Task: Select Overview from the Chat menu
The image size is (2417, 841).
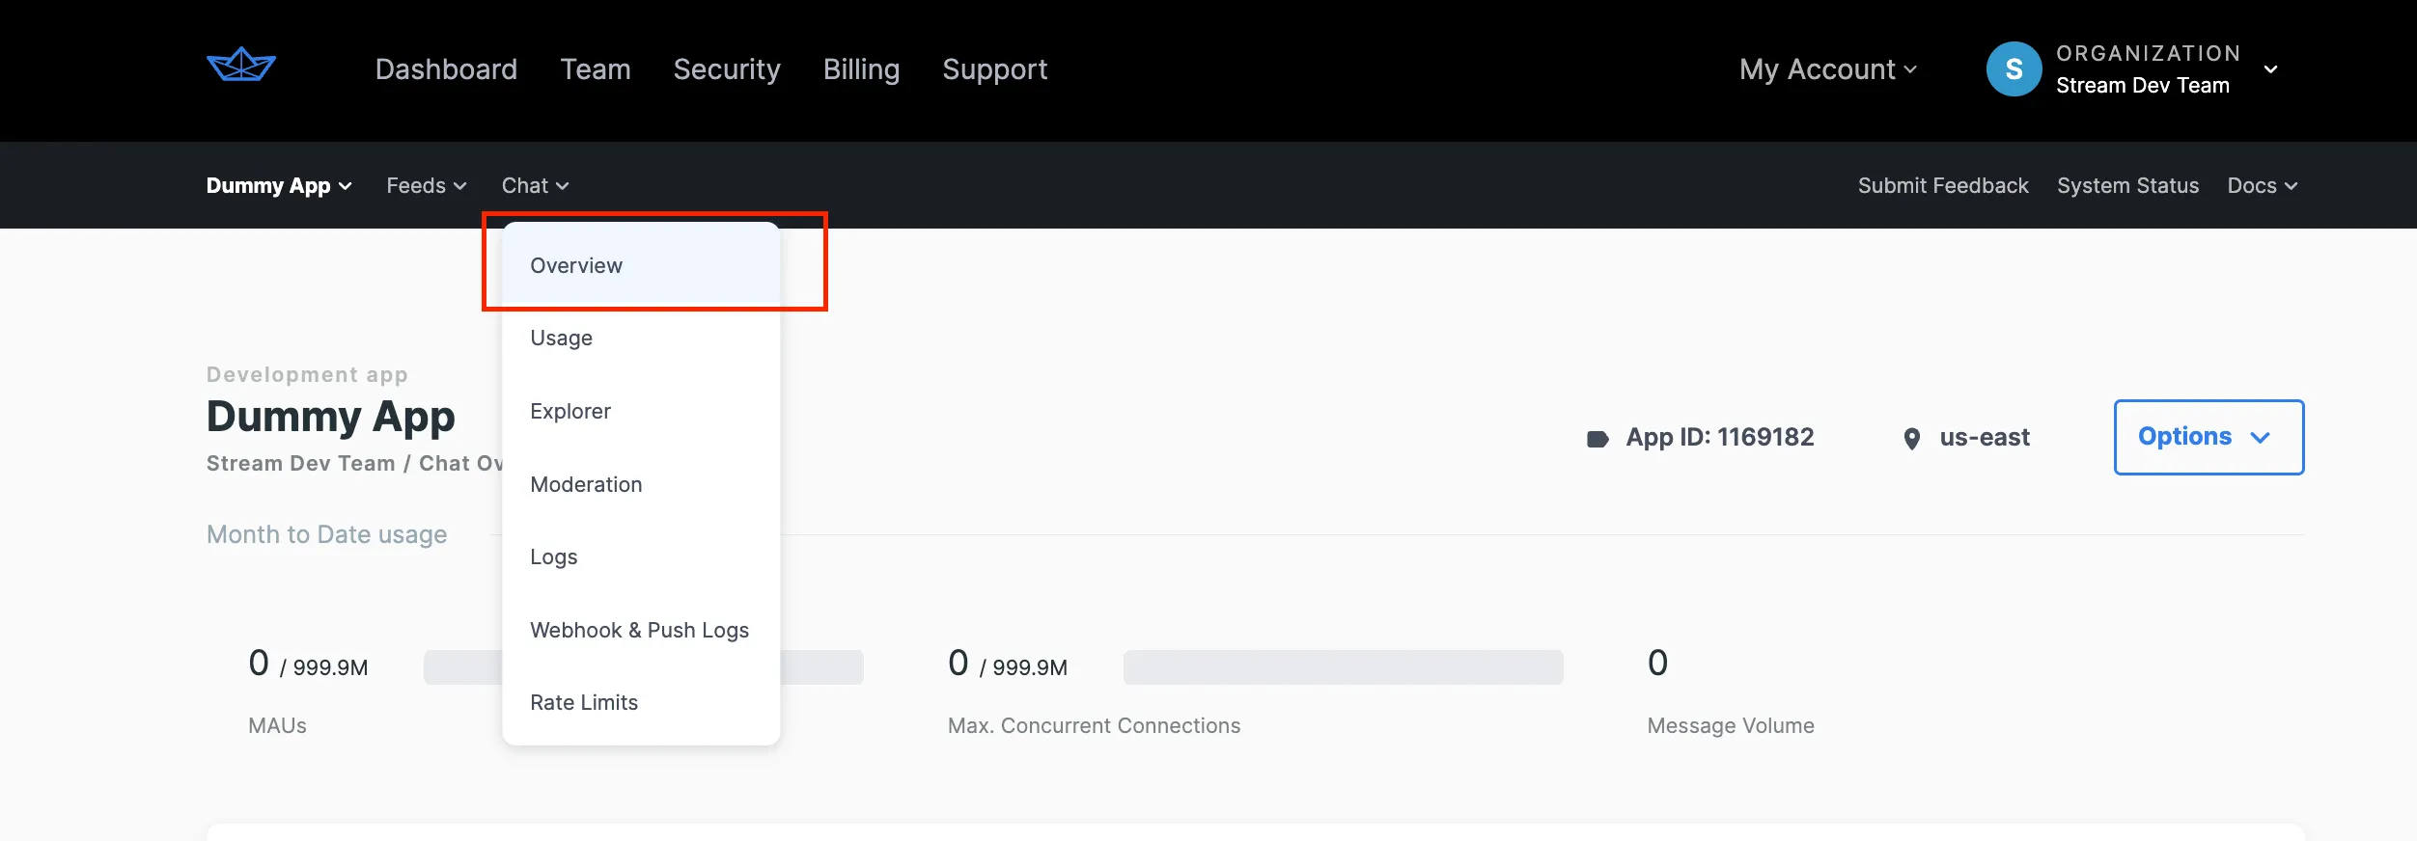Action: [x=576, y=265]
